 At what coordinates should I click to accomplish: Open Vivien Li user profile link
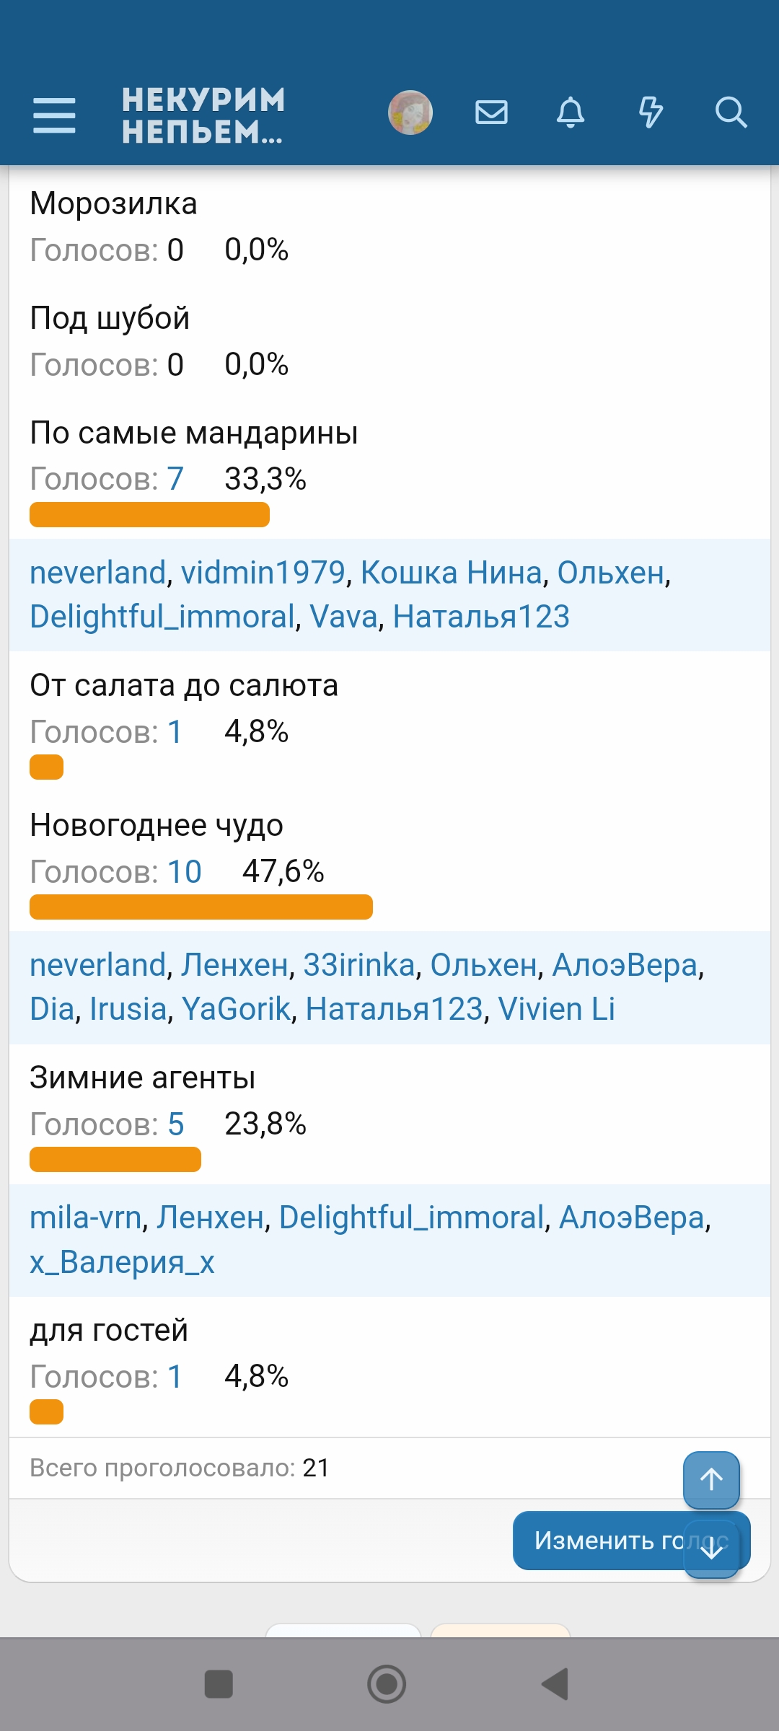coord(556,1009)
